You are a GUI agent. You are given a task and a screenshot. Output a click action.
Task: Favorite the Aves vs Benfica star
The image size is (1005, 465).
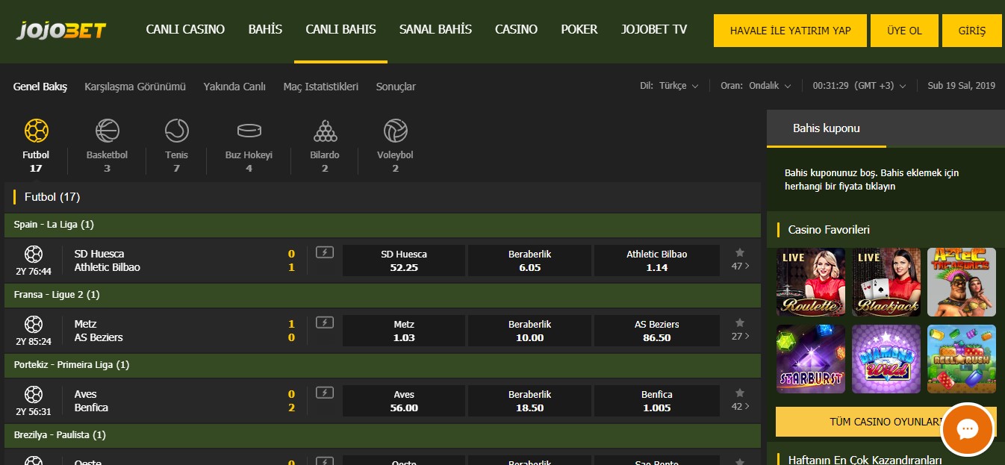point(740,393)
